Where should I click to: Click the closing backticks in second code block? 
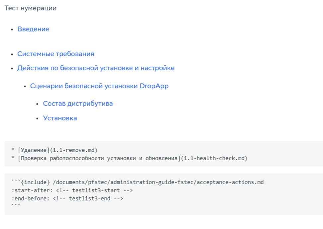pos(15,206)
